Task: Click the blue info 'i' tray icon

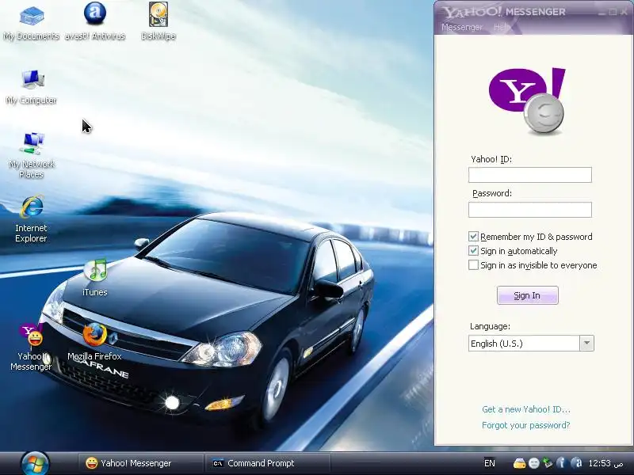Action: (561, 463)
